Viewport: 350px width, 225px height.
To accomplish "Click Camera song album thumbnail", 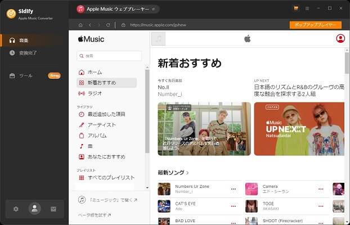I will pos(252,189).
